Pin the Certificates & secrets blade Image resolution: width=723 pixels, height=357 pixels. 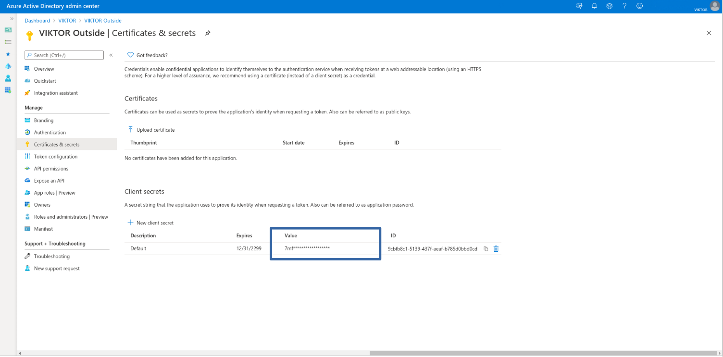coord(208,33)
